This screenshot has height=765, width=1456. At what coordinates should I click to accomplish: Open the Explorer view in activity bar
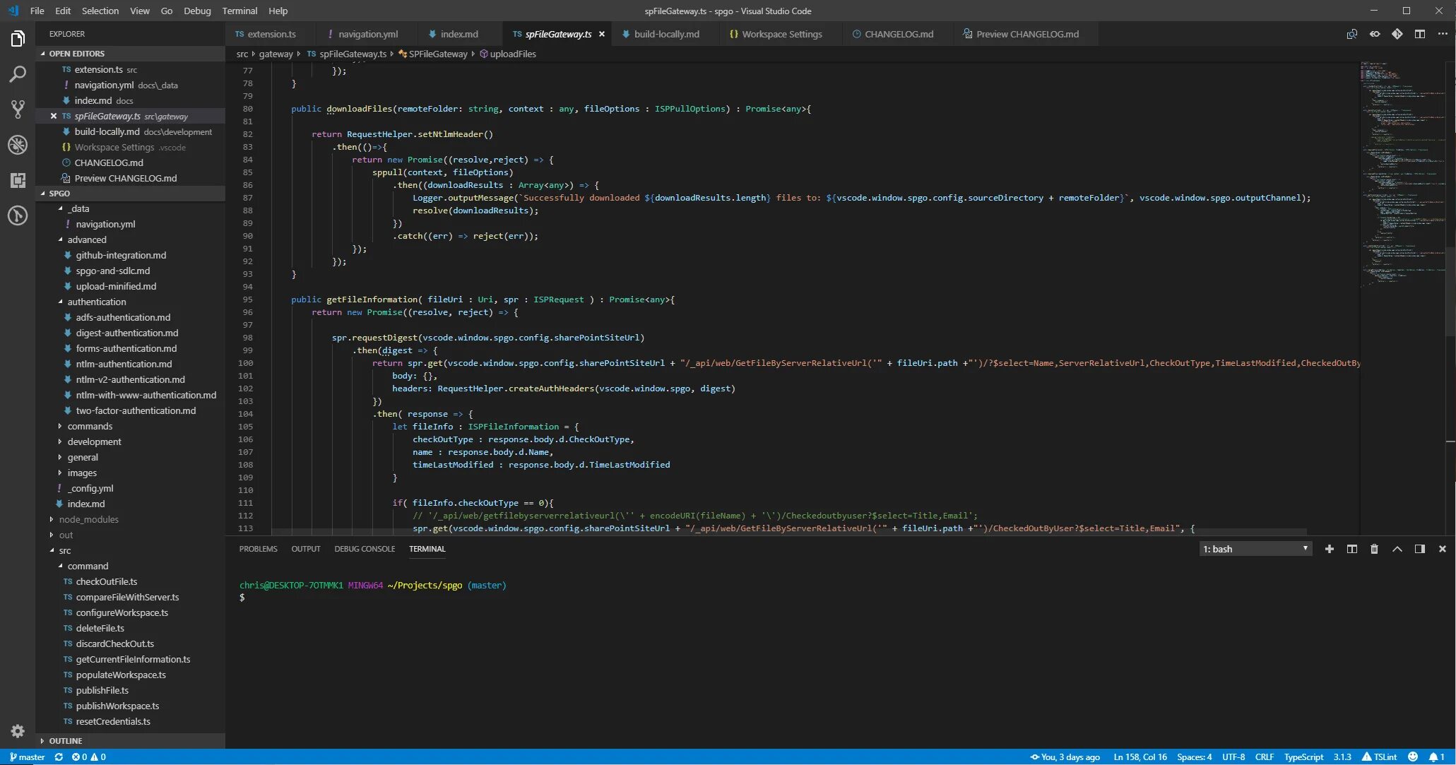(x=18, y=39)
